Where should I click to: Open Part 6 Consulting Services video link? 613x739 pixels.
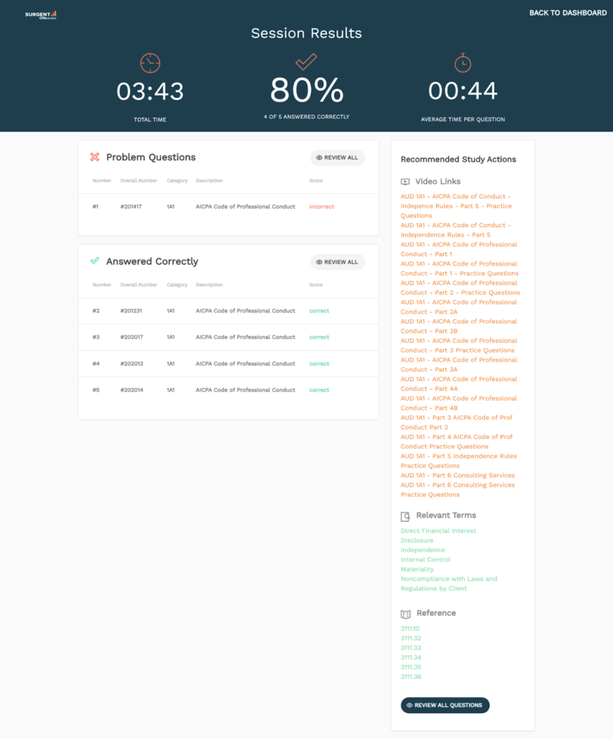[x=458, y=476]
